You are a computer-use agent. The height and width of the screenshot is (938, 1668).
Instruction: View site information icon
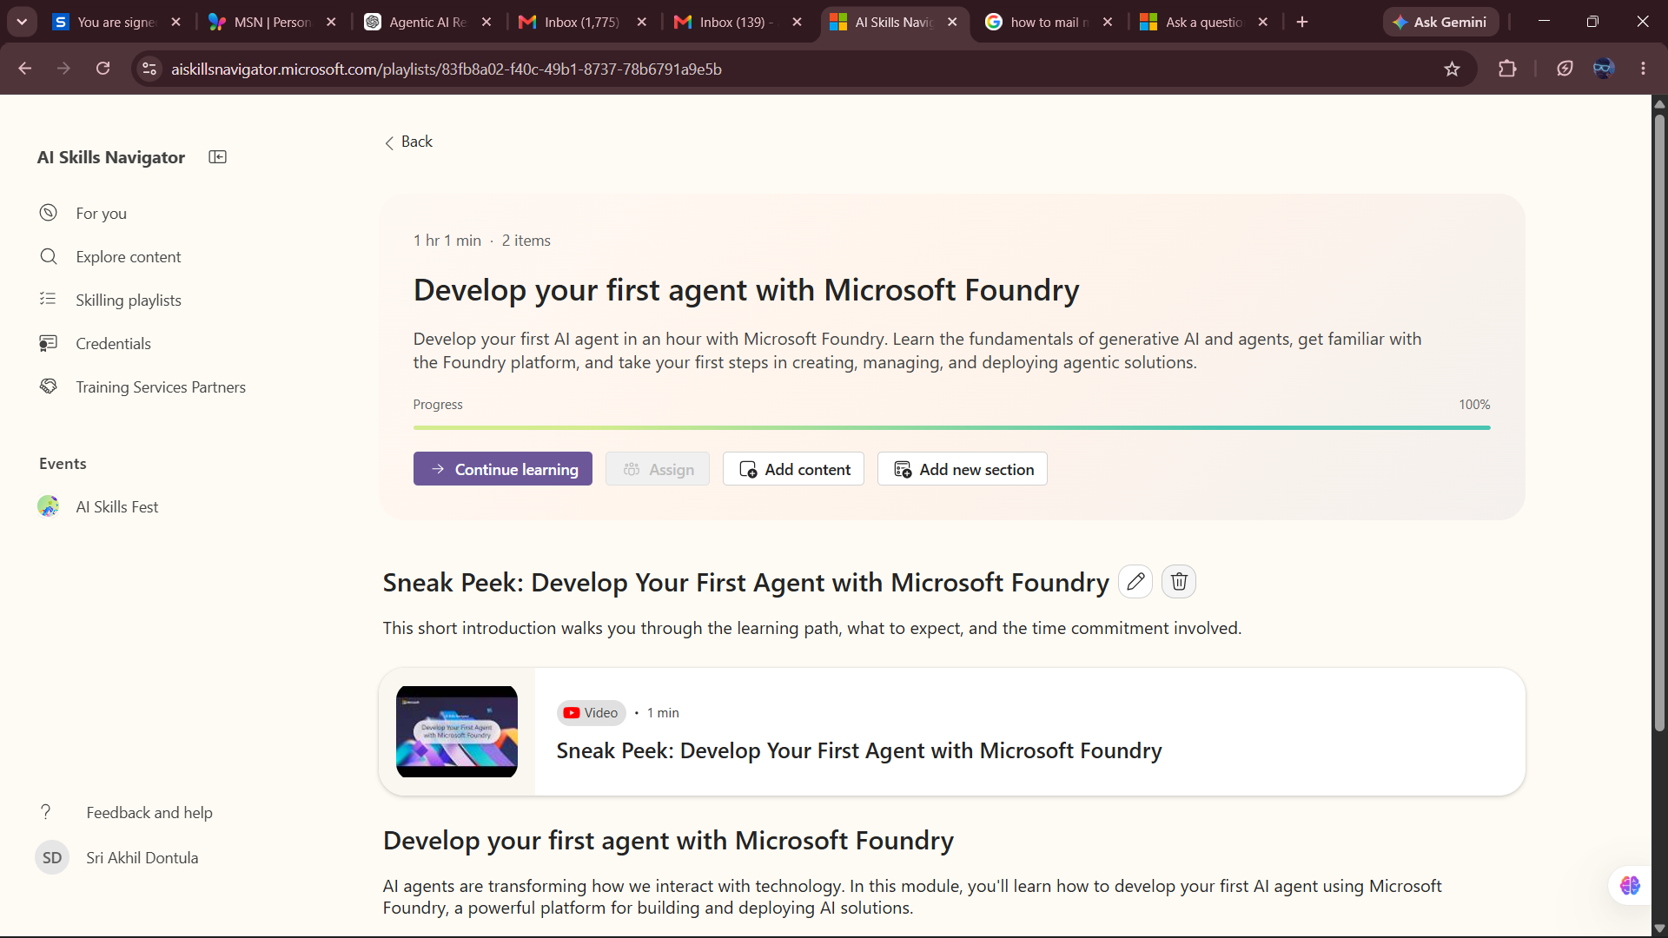(x=149, y=69)
